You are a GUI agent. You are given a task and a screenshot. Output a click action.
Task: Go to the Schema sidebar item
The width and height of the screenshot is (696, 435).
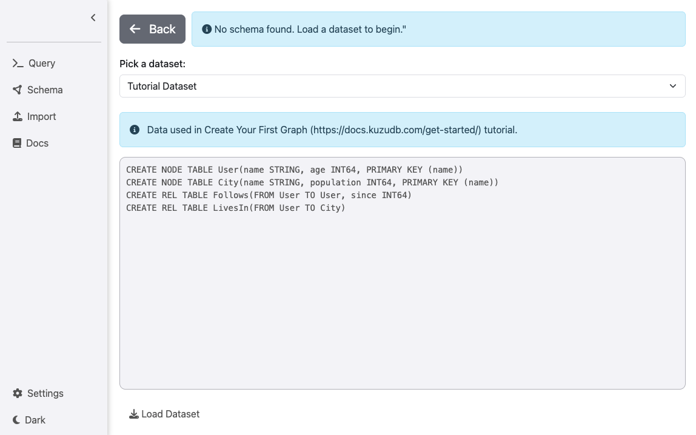45,90
